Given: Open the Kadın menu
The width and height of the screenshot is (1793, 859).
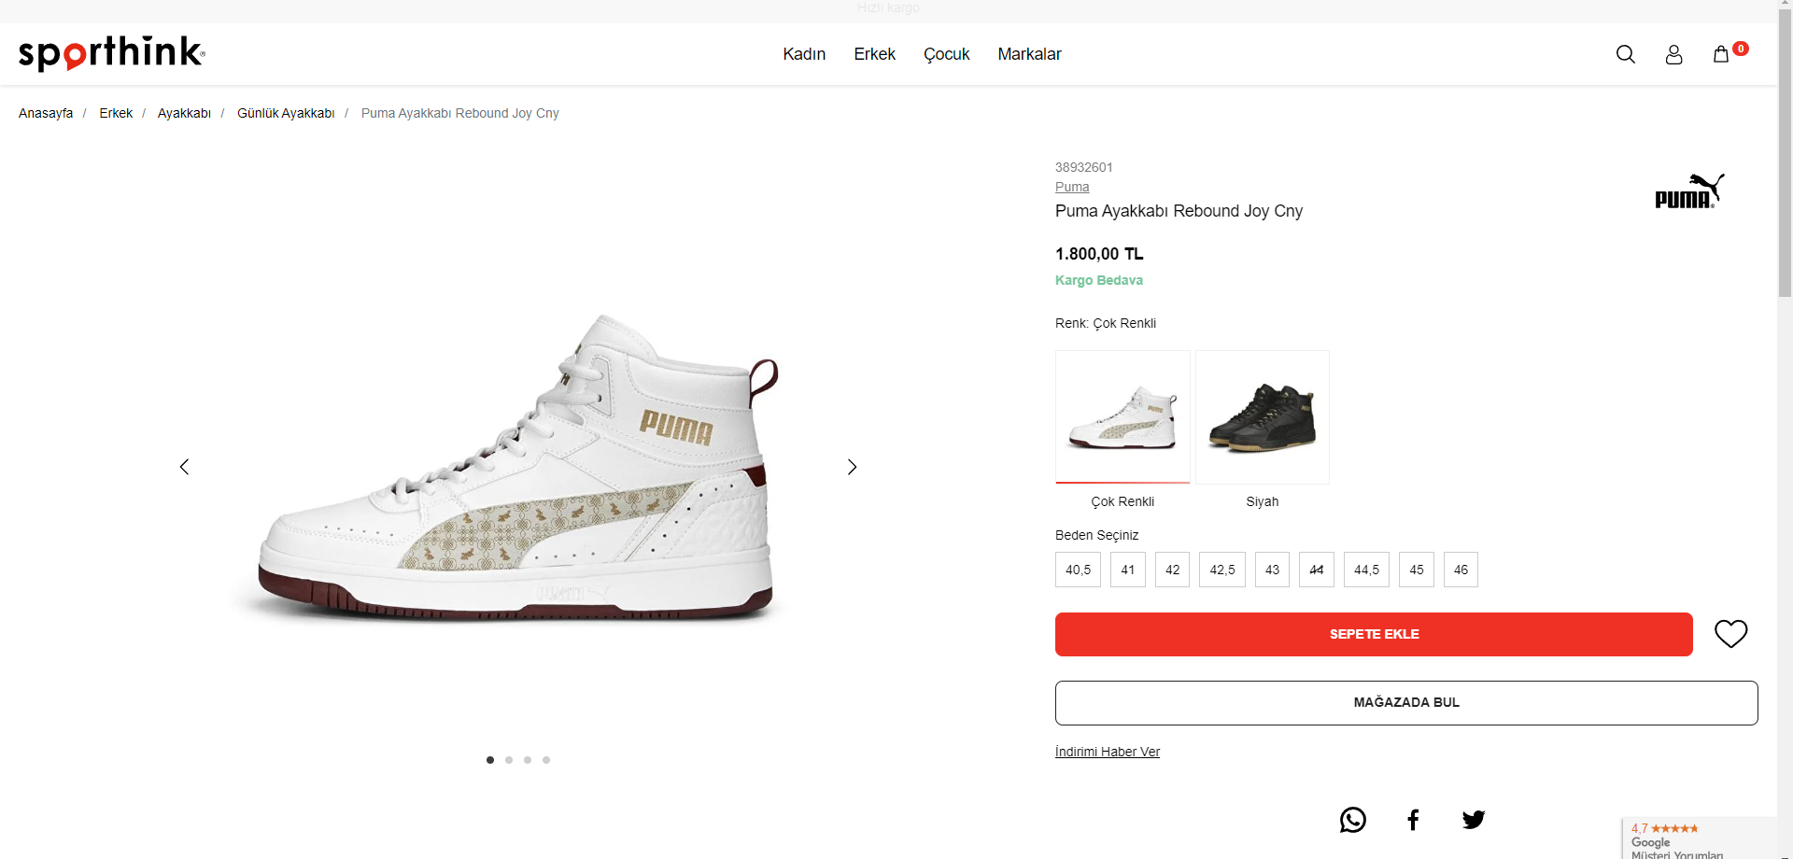Looking at the screenshot, I should click(804, 54).
